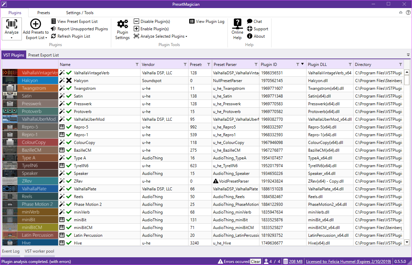Refresh the plugin list
The width and height of the screenshot is (412, 265).
coord(71,36)
